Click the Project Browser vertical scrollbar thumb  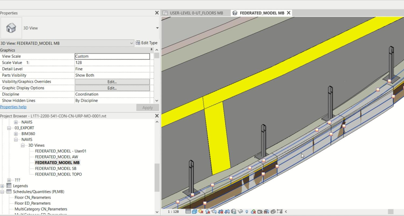(157, 178)
